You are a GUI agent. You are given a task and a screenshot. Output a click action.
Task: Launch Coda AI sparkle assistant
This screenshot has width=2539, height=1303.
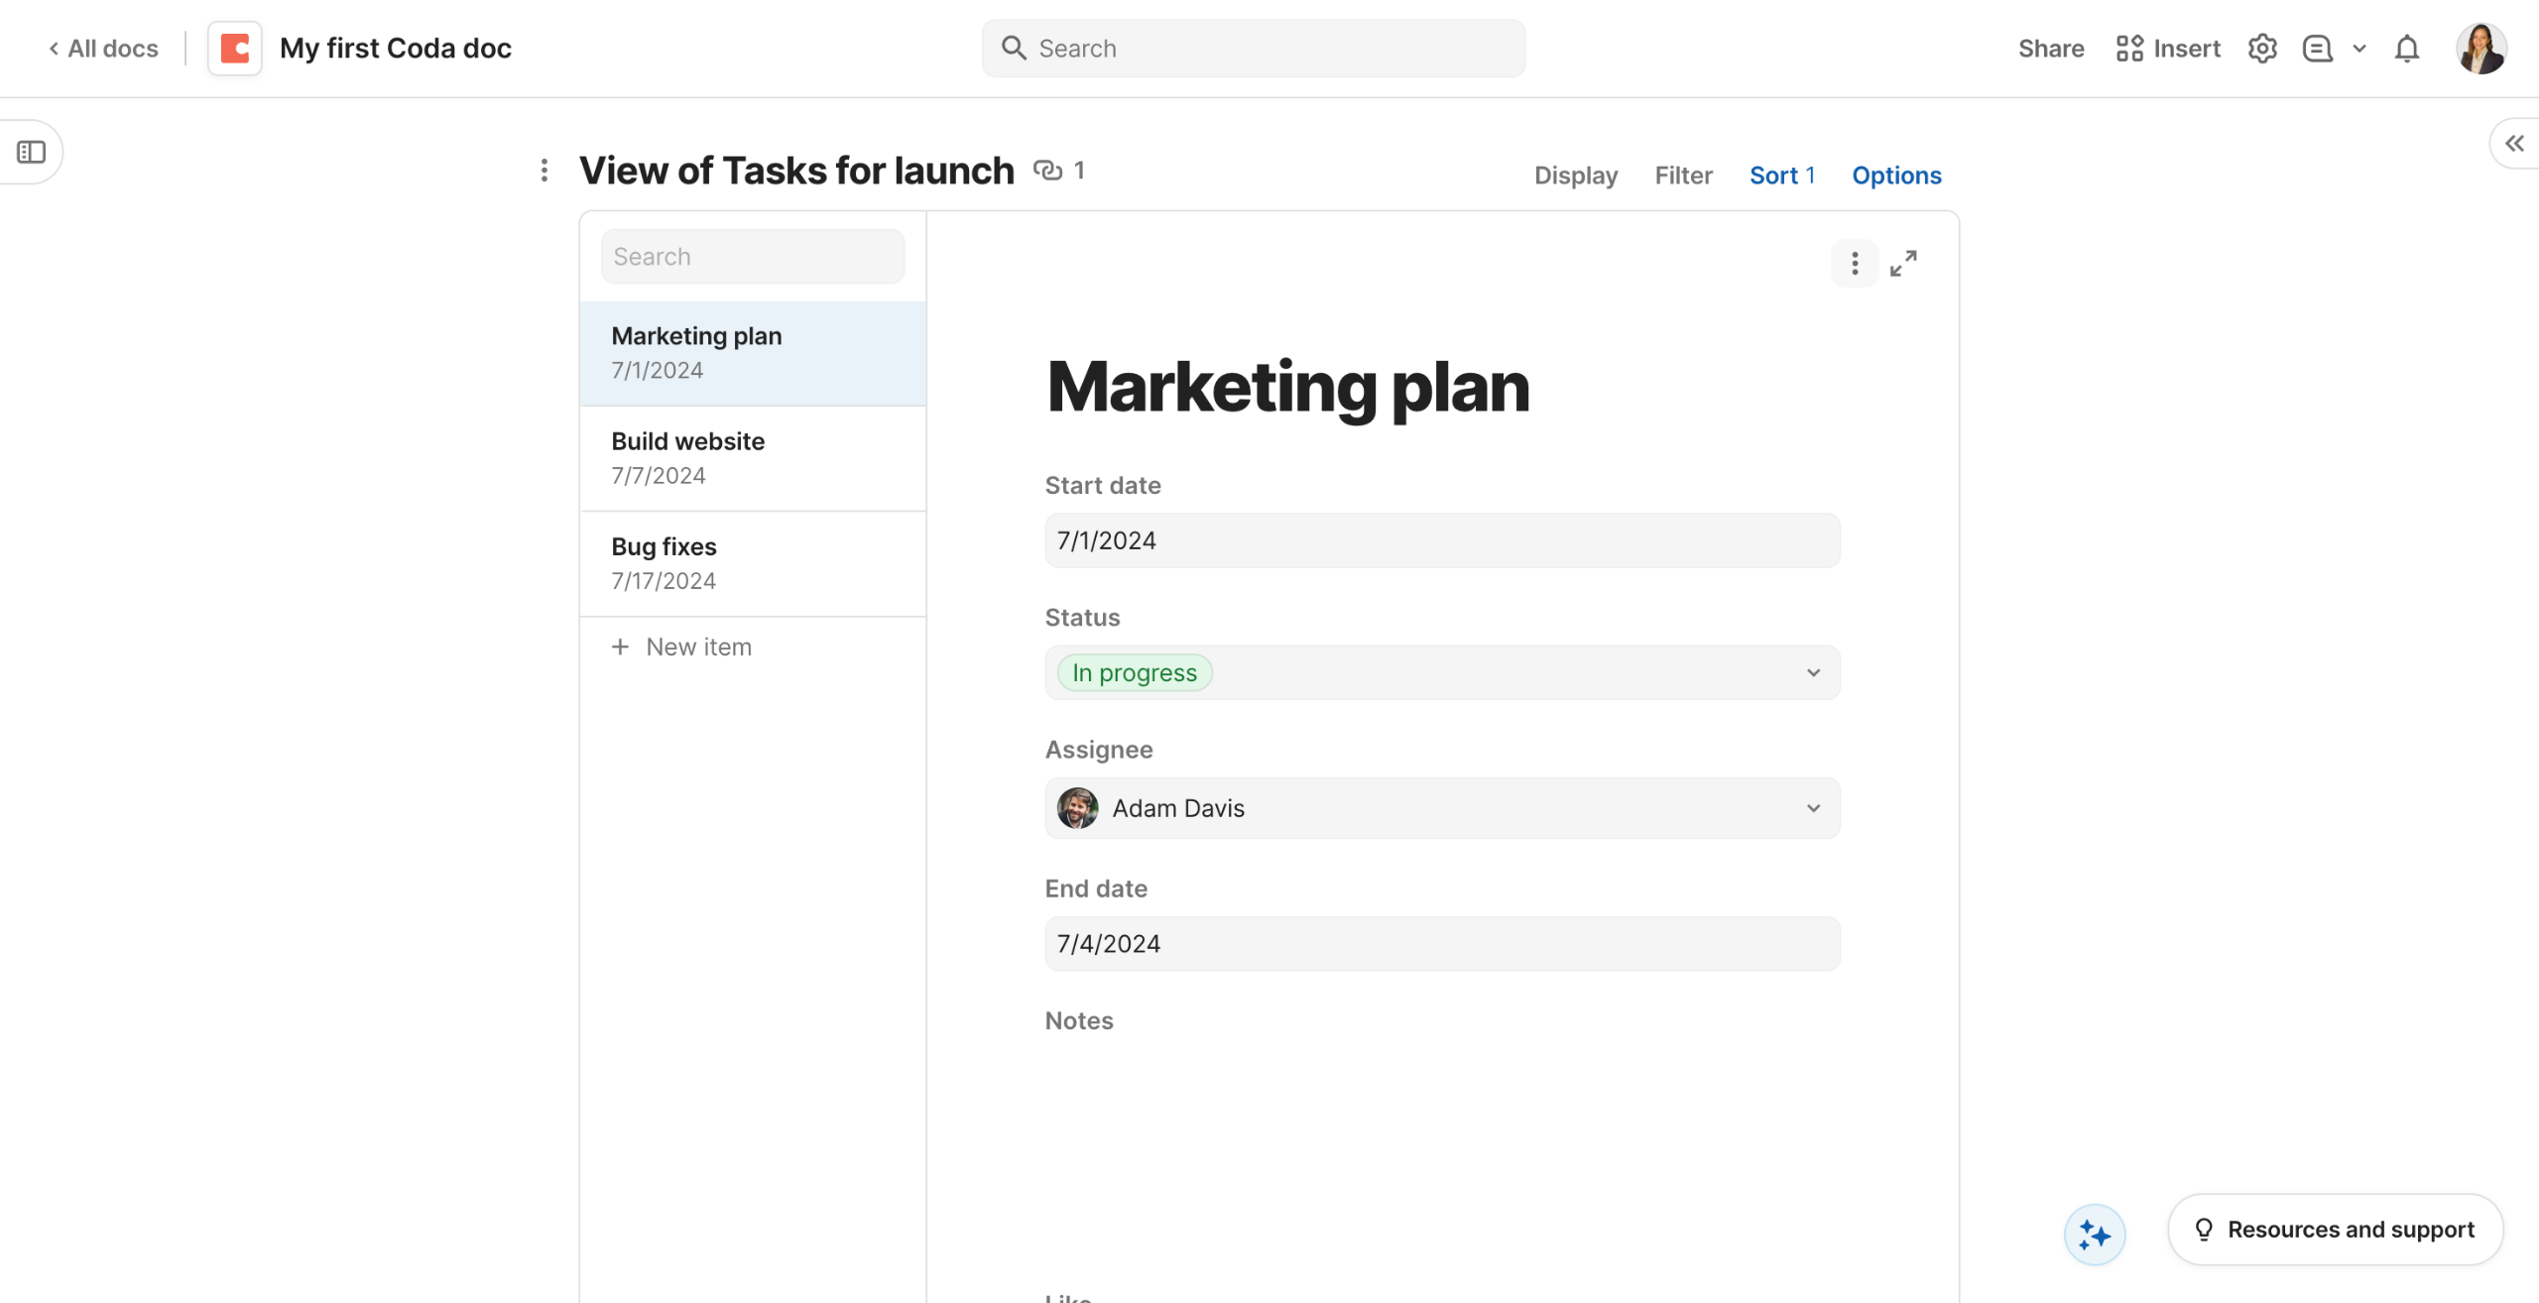pyautogui.click(x=2094, y=1235)
